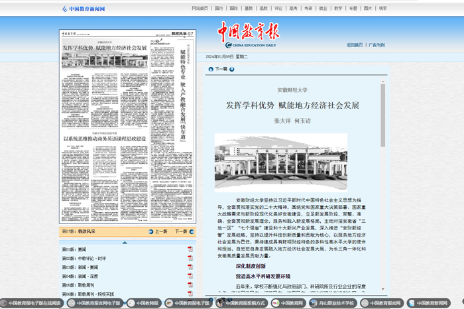Open 高教 in top navigation

[263, 8]
